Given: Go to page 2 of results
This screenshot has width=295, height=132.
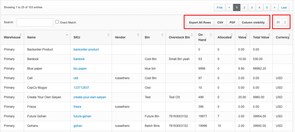Looking at the screenshot, I should pos(244,7).
